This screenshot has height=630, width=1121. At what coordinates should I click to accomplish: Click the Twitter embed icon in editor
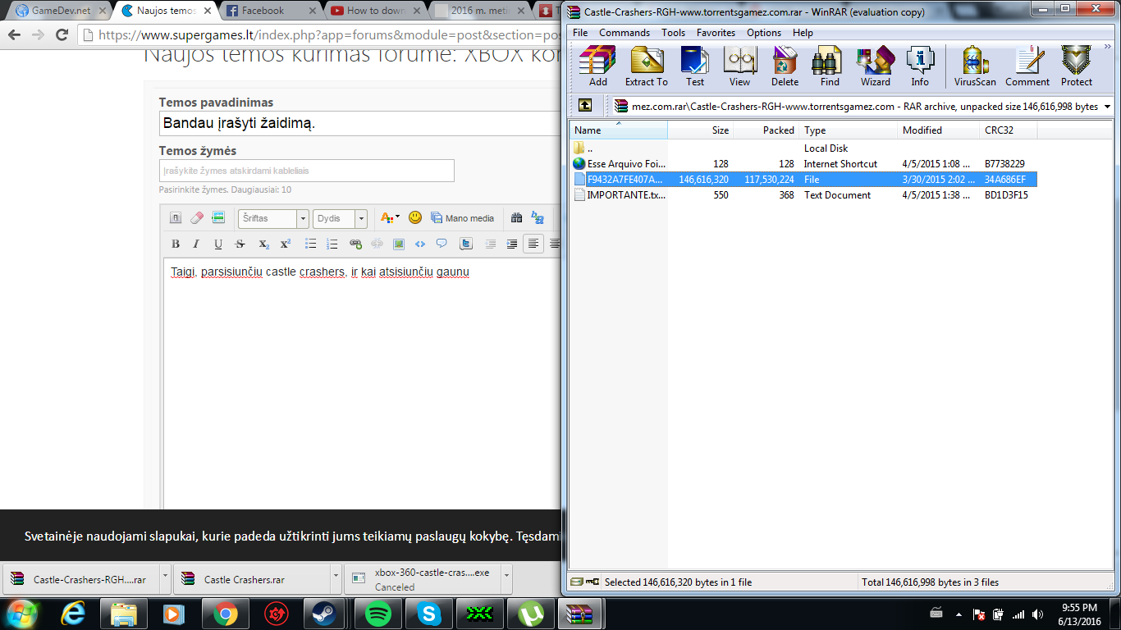(465, 244)
